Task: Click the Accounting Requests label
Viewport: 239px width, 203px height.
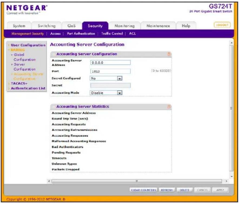Action: [x=69, y=124]
